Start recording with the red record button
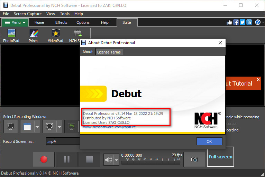 pos(44,159)
